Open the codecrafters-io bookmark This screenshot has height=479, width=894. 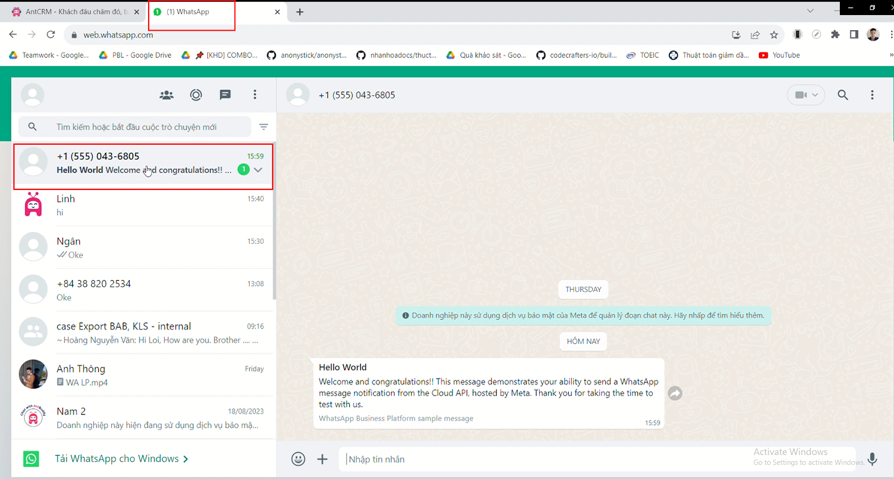[577, 55]
